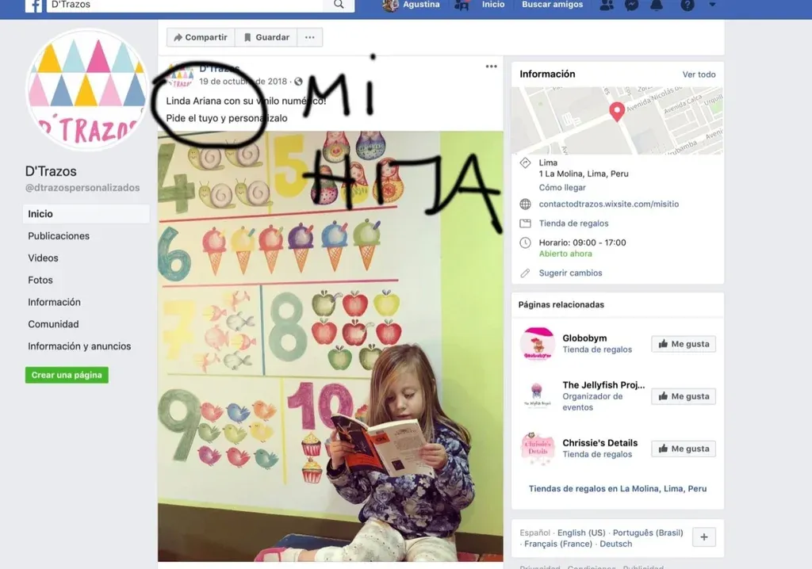Open the Messenger icon
The width and height of the screenshot is (812, 569).
(632, 5)
